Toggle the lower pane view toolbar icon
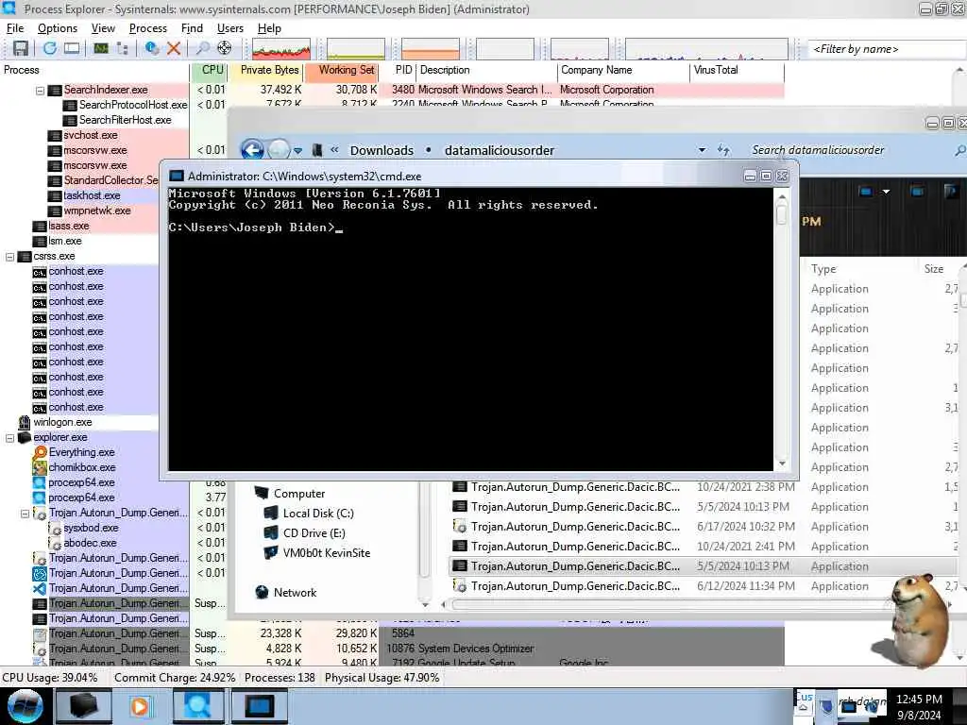The width and height of the screenshot is (967, 725). point(72,49)
